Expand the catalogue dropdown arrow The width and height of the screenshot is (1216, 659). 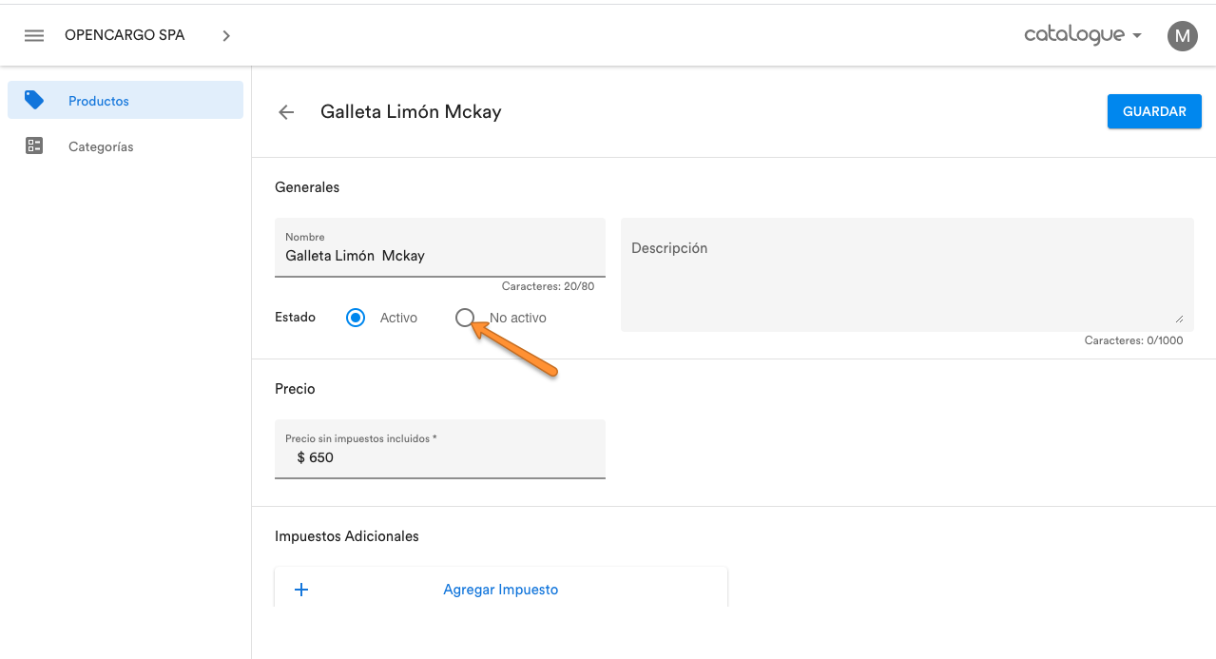[x=1137, y=36]
